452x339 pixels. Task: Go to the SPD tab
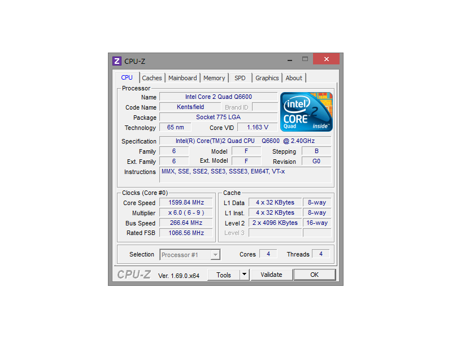click(x=240, y=78)
